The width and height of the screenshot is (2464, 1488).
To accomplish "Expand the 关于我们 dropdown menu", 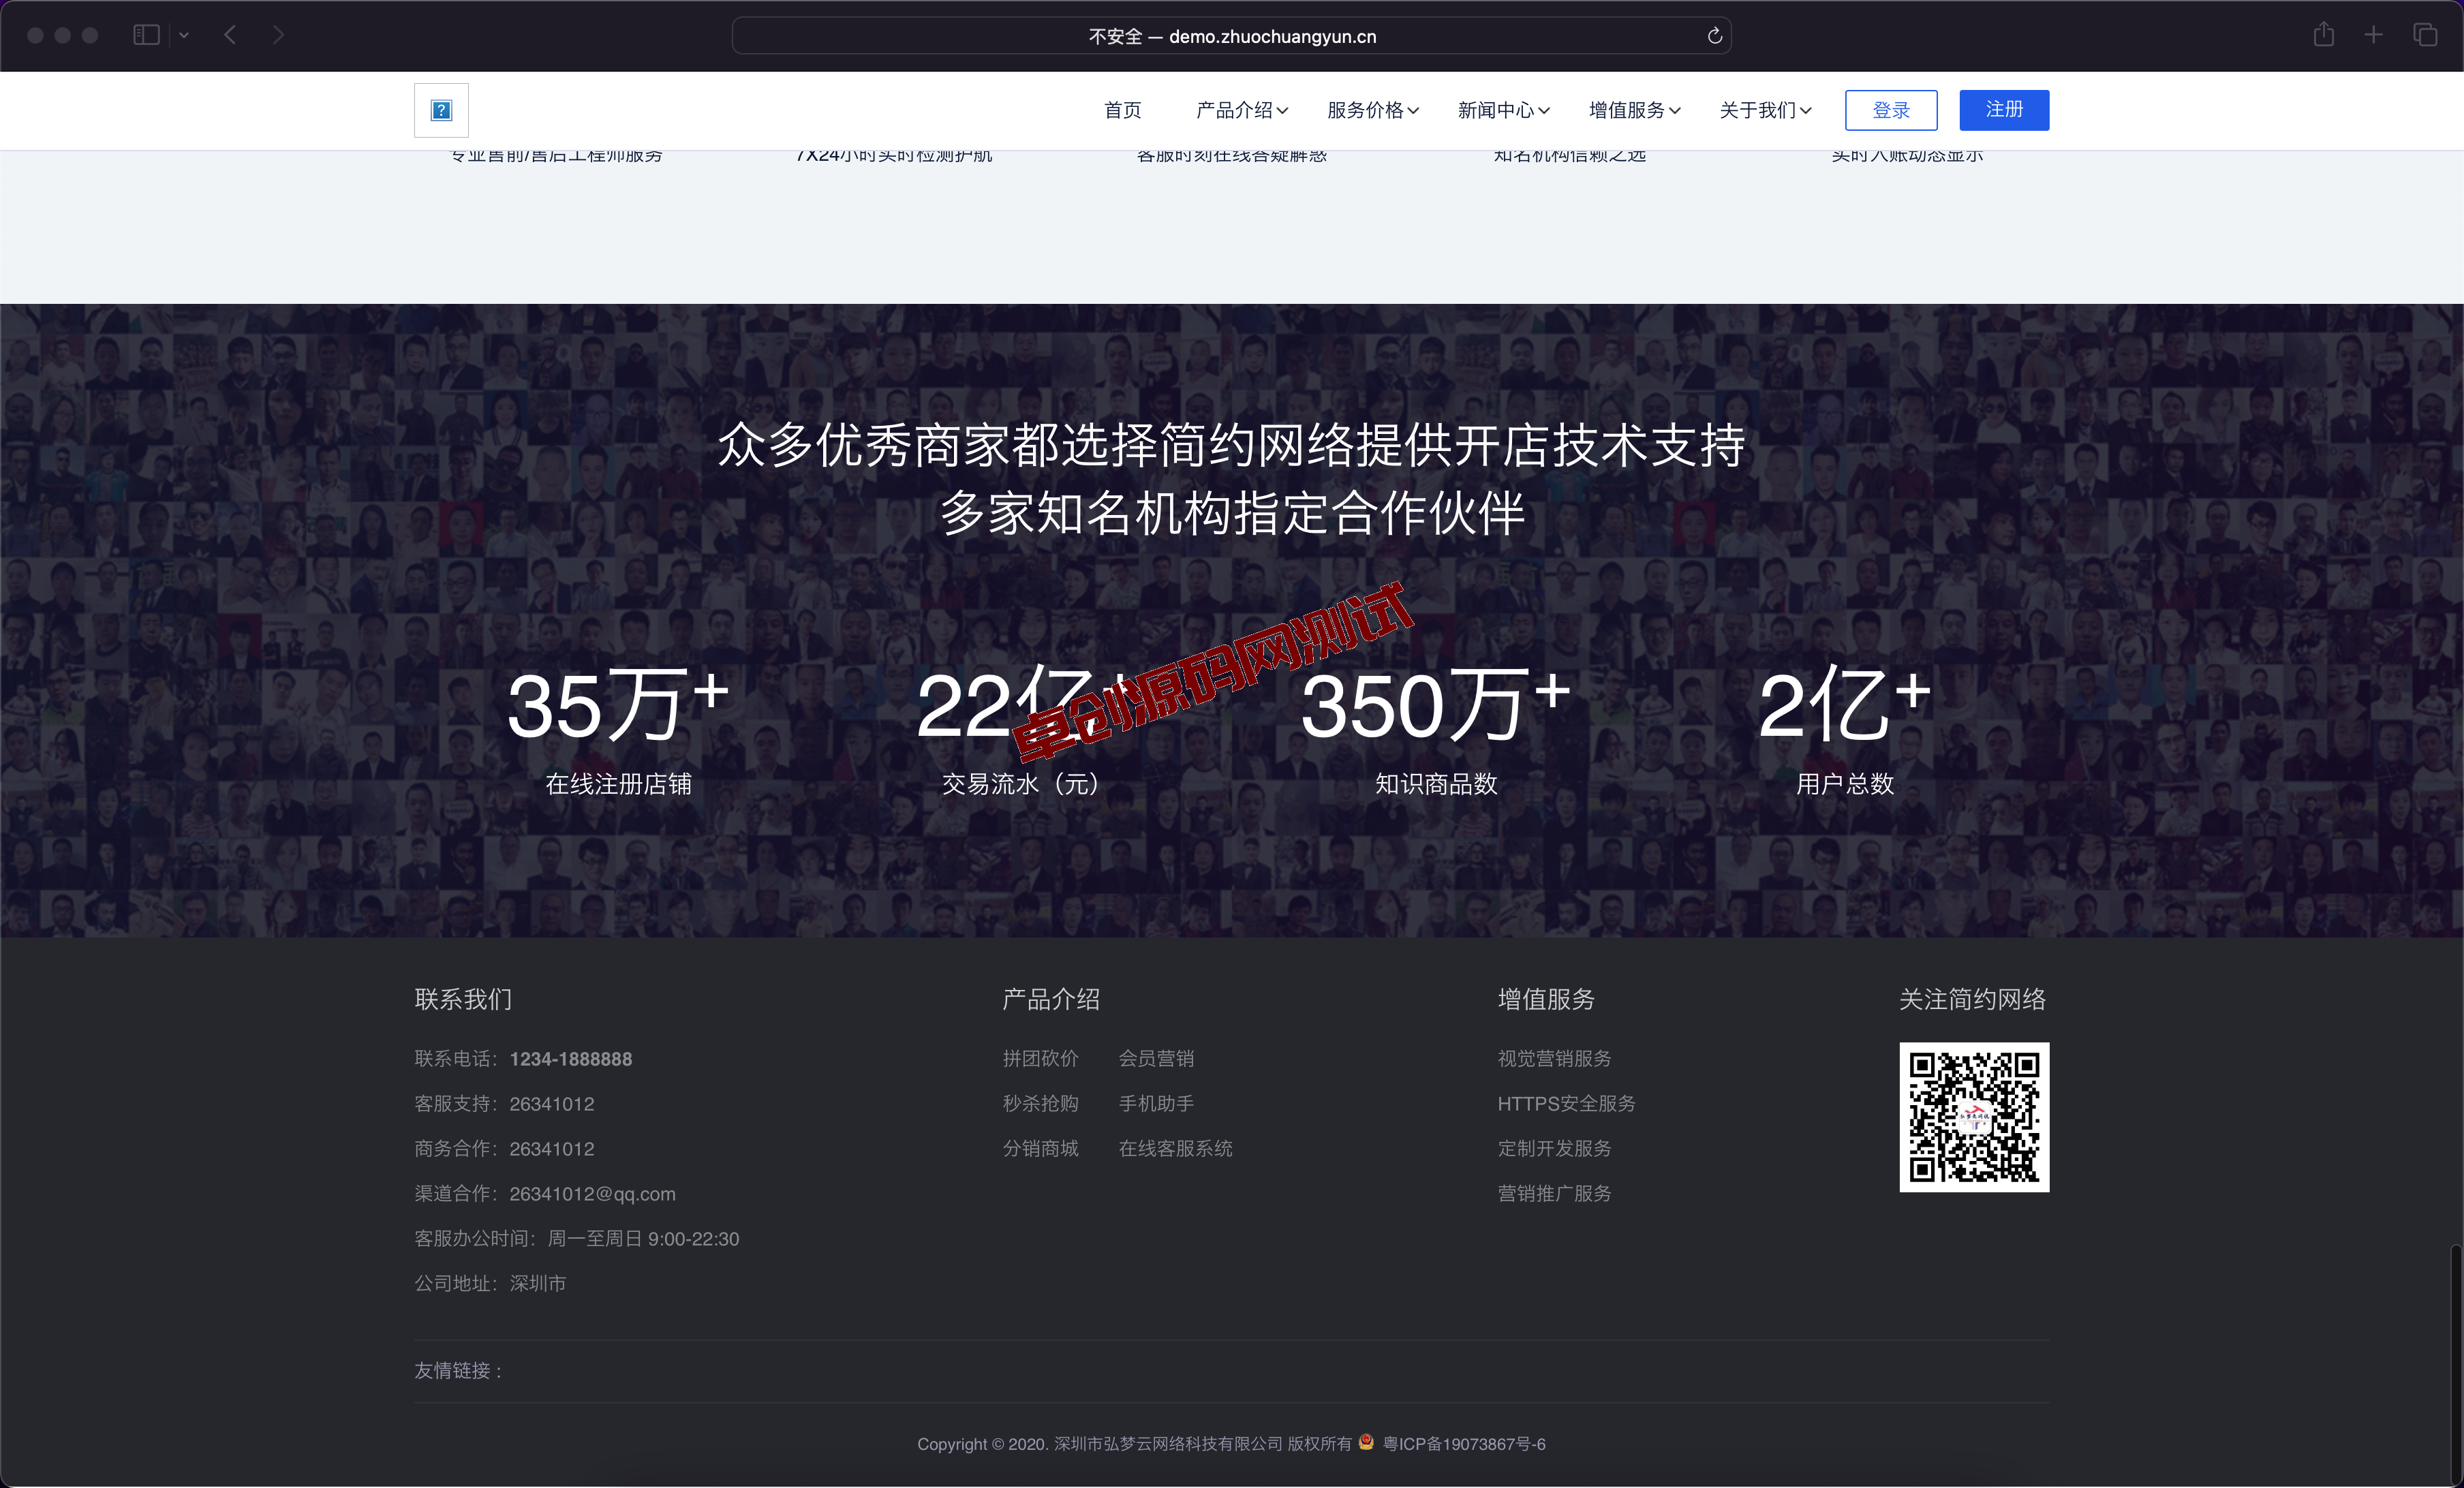I will [1765, 110].
